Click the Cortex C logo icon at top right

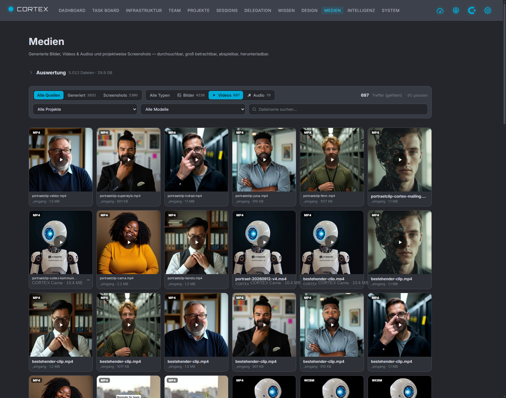click(x=472, y=10)
